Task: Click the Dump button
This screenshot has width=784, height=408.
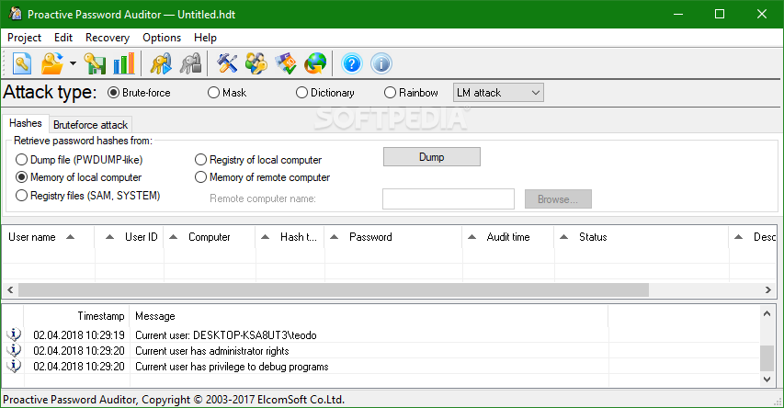Action: (431, 156)
